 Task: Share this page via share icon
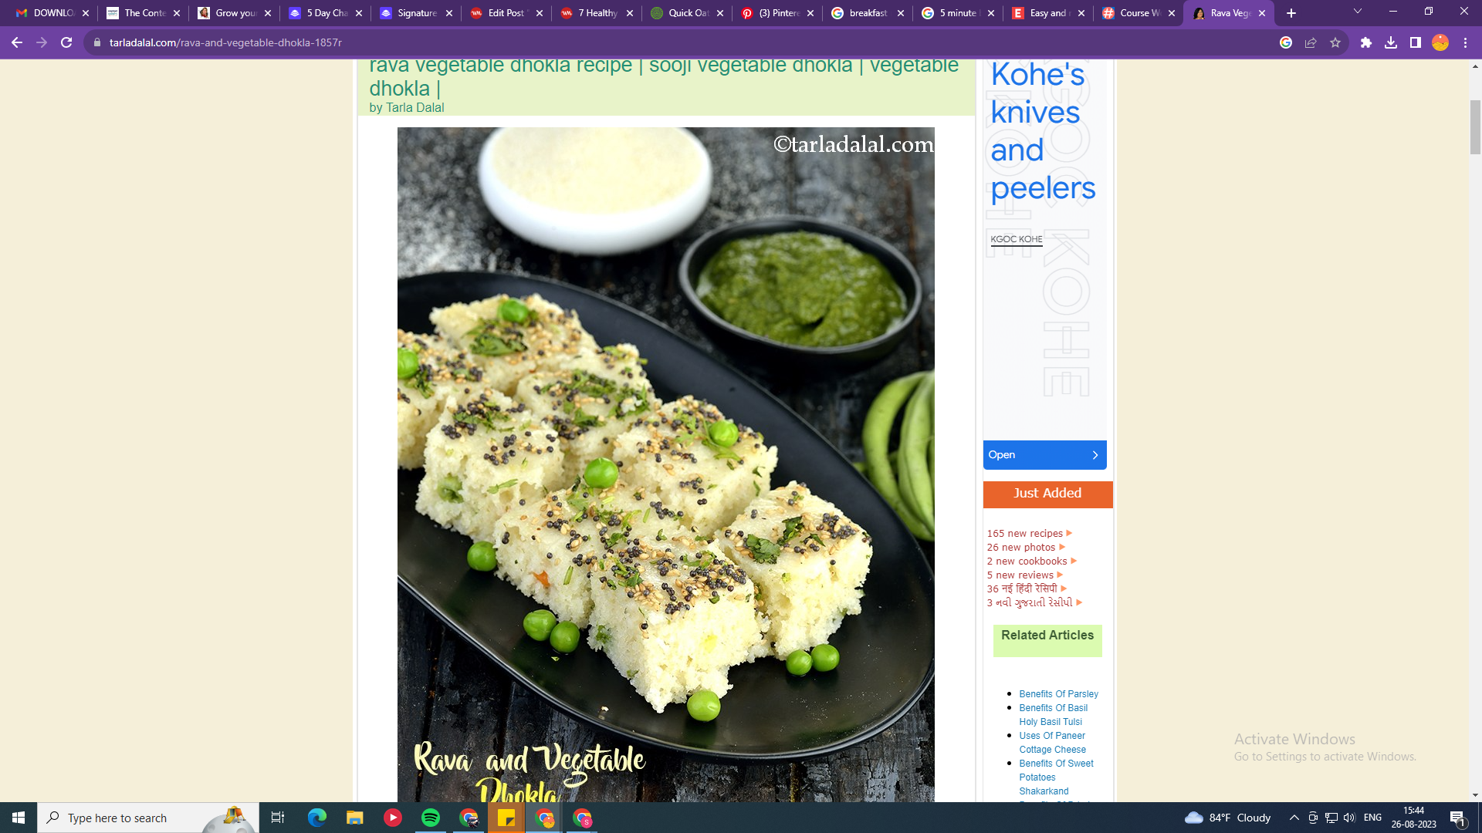pos(1311,42)
